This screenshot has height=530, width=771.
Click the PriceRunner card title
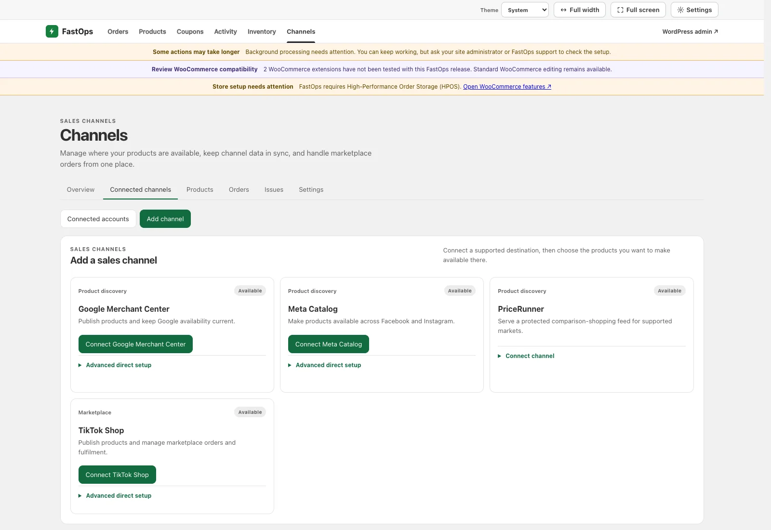point(521,309)
